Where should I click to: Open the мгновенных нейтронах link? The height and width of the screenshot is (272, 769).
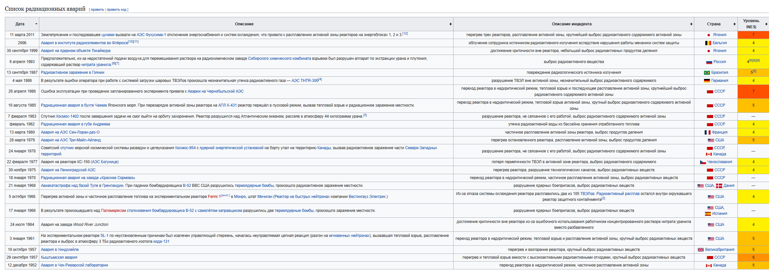tap(349, 236)
